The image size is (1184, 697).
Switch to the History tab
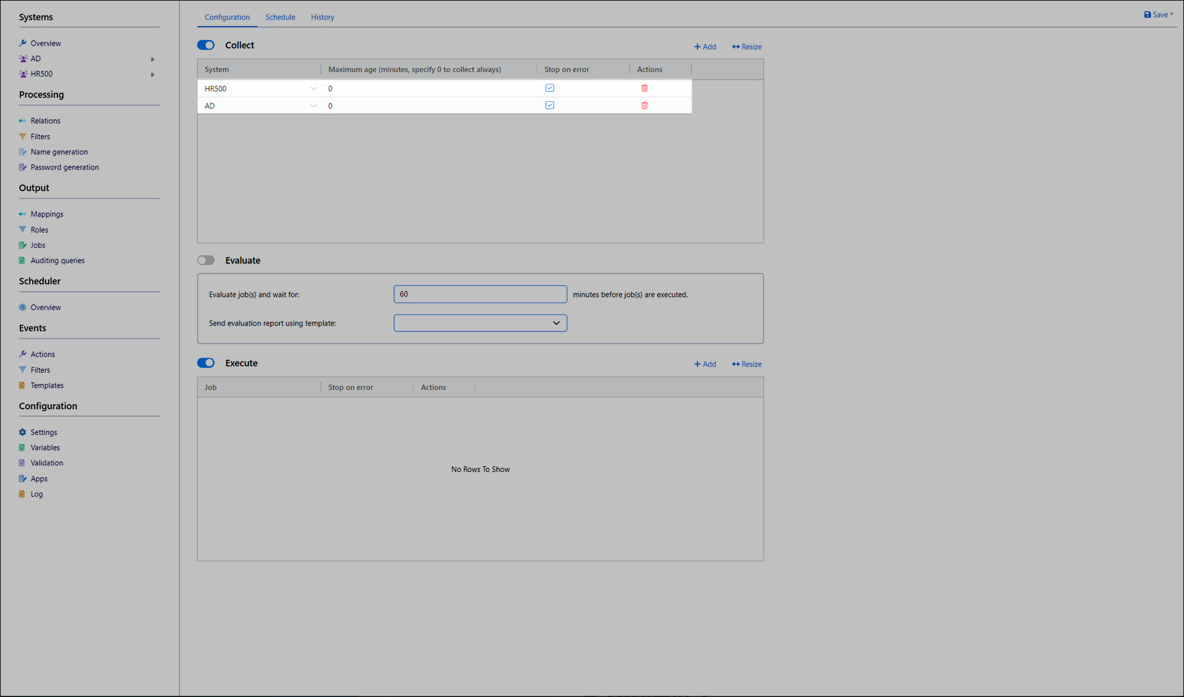322,17
